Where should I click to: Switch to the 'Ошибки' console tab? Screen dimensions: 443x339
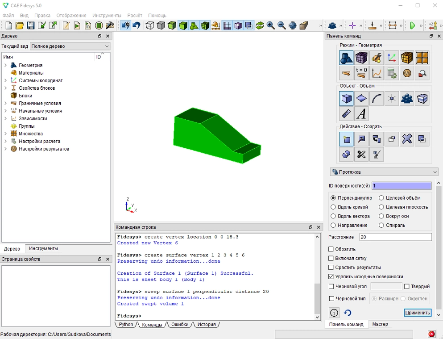click(180, 324)
